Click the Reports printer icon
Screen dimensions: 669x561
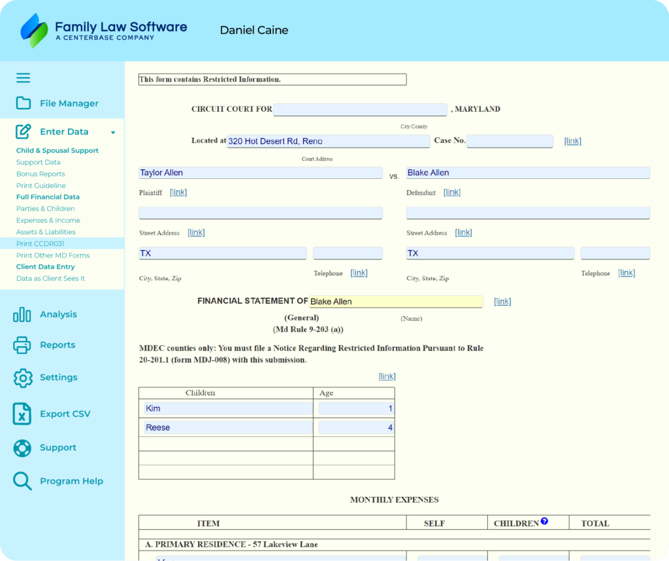(22, 345)
